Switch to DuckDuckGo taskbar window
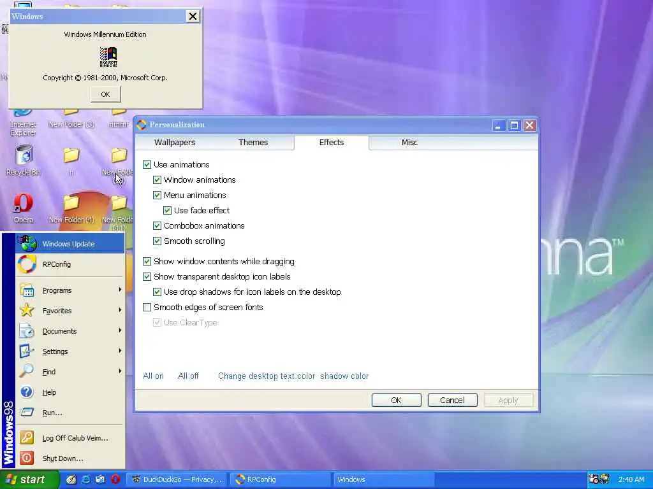Image resolution: width=653 pixels, height=489 pixels. coord(177,479)
